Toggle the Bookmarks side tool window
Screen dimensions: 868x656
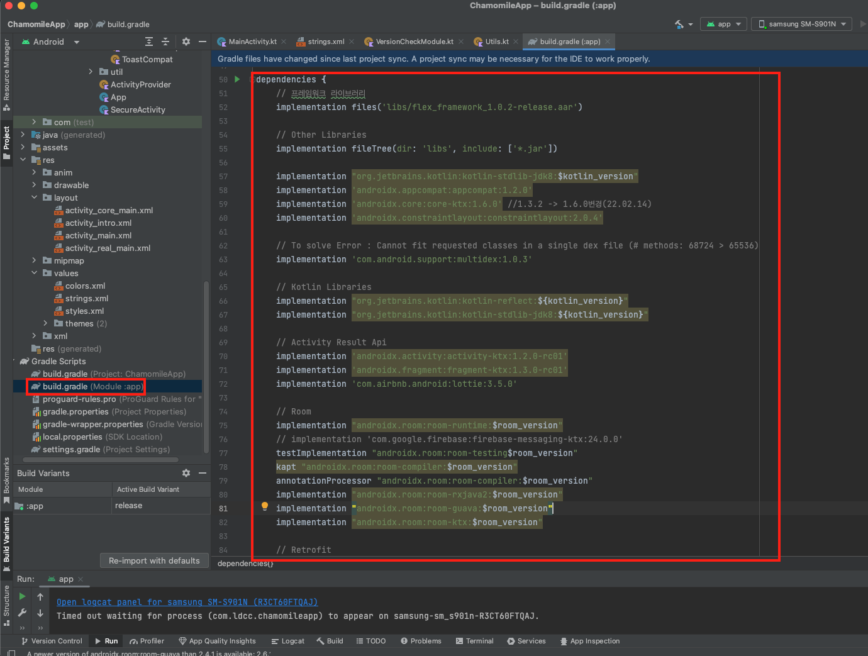point(6,481)
